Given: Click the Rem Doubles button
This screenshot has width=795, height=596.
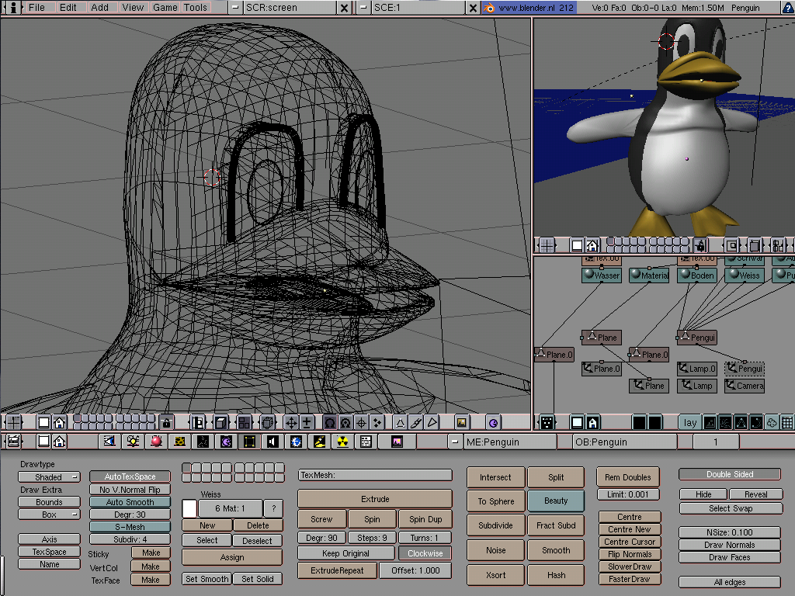Looking at the screenshot, I should (627, 476).
